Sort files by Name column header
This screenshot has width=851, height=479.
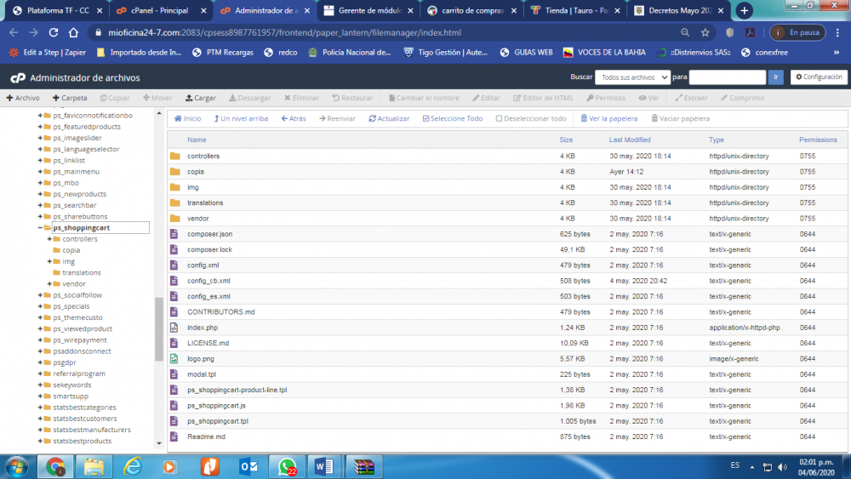[197, 140]
